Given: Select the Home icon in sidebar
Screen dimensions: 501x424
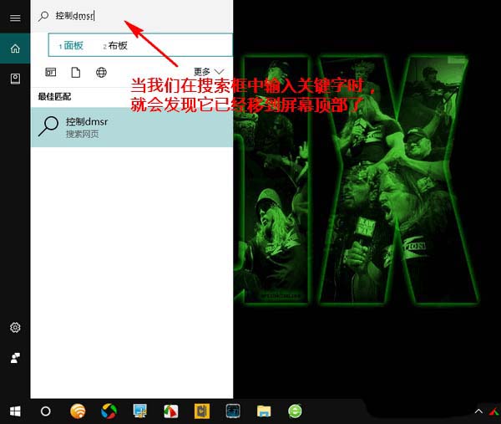Looking at the screenshot, I should click(15, 49).
